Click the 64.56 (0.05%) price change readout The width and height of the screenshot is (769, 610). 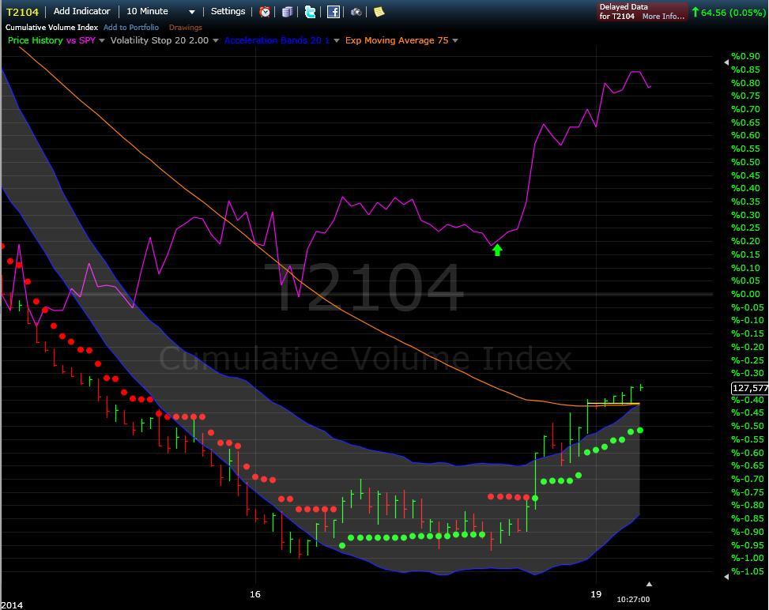(728, 13)
